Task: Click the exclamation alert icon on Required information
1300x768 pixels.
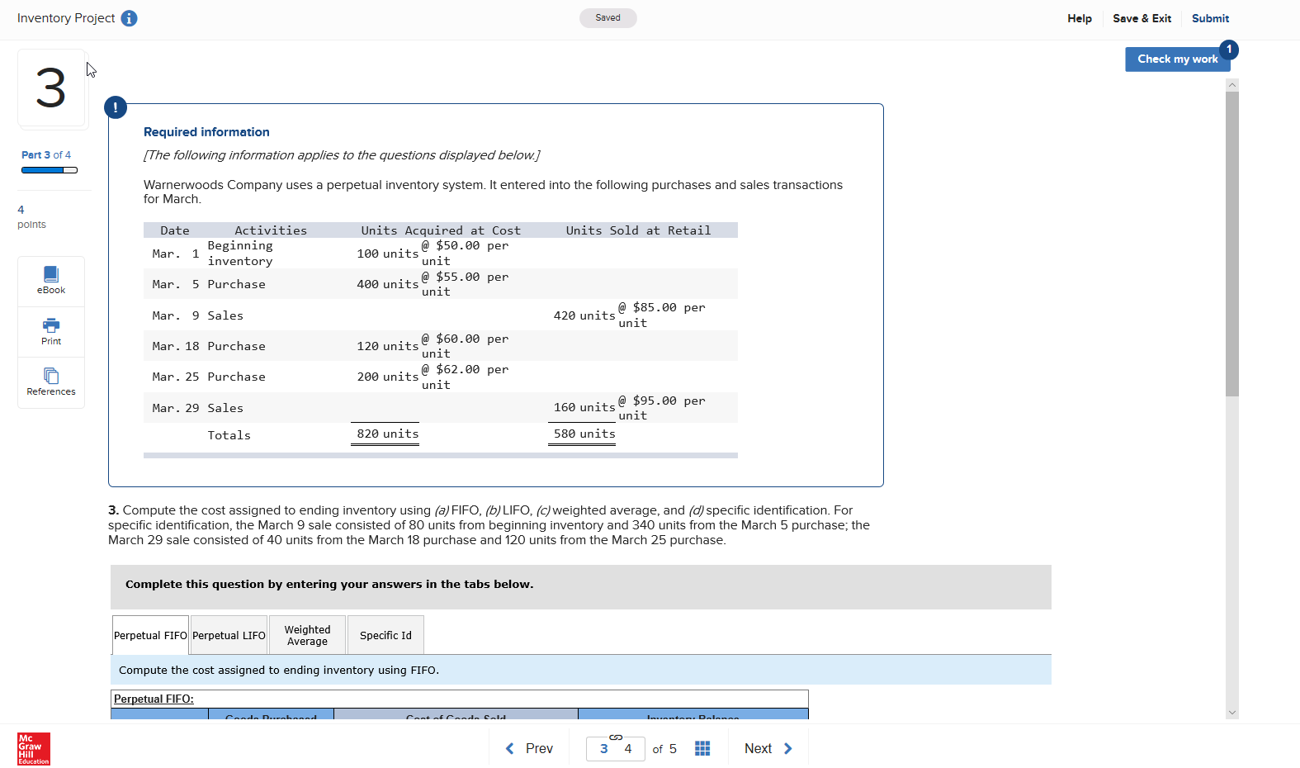Action: (116, 107)
